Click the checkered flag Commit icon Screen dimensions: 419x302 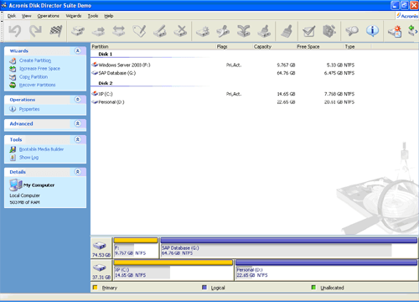pos(56,31)
